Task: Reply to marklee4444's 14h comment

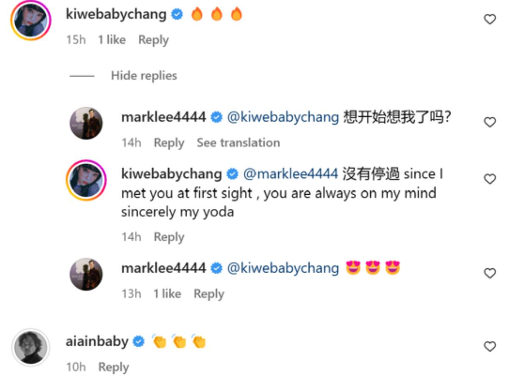Action: pos(169,143)
